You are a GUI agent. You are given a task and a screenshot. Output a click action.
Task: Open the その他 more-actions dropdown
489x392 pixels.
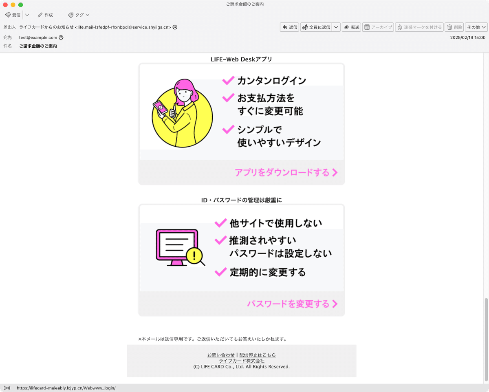[476, 27]
